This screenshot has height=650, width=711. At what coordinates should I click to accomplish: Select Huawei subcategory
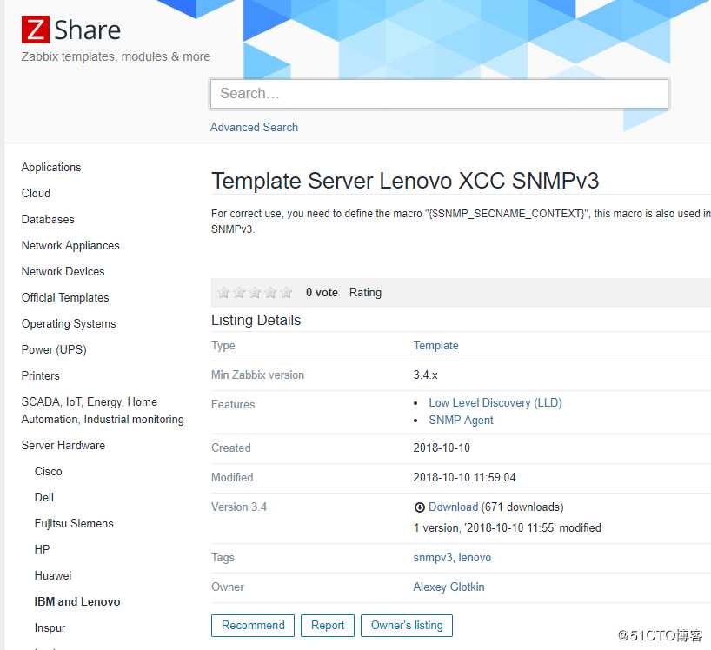pos(53,575)
